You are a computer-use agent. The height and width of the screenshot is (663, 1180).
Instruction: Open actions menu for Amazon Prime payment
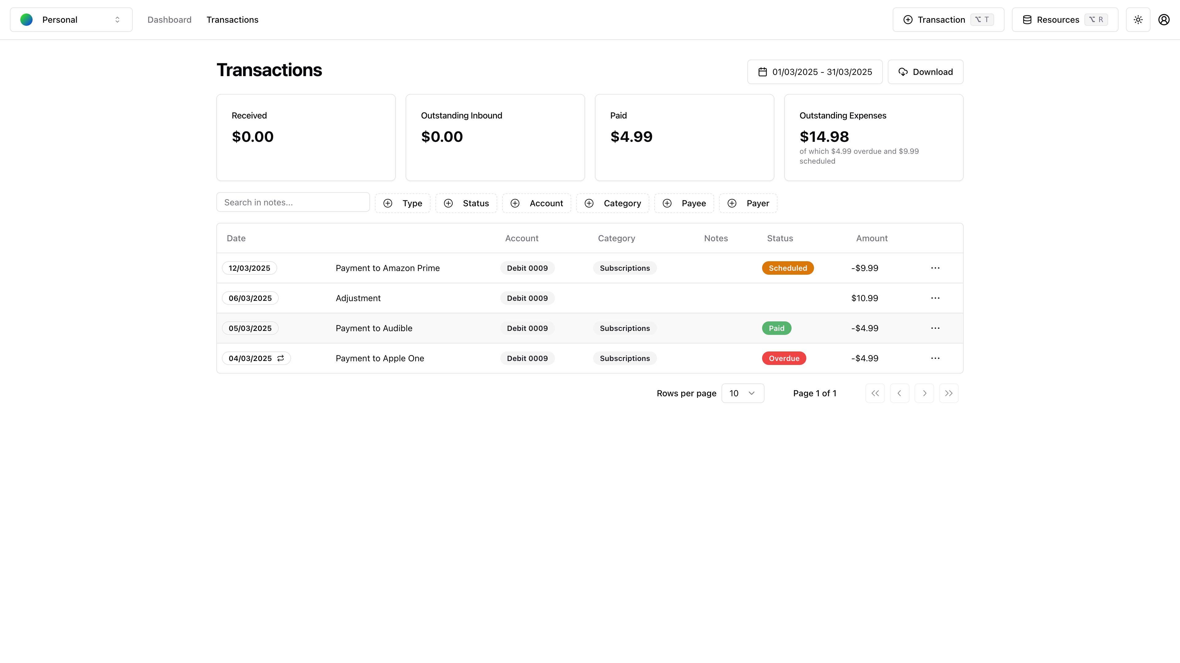pos(935,268)
